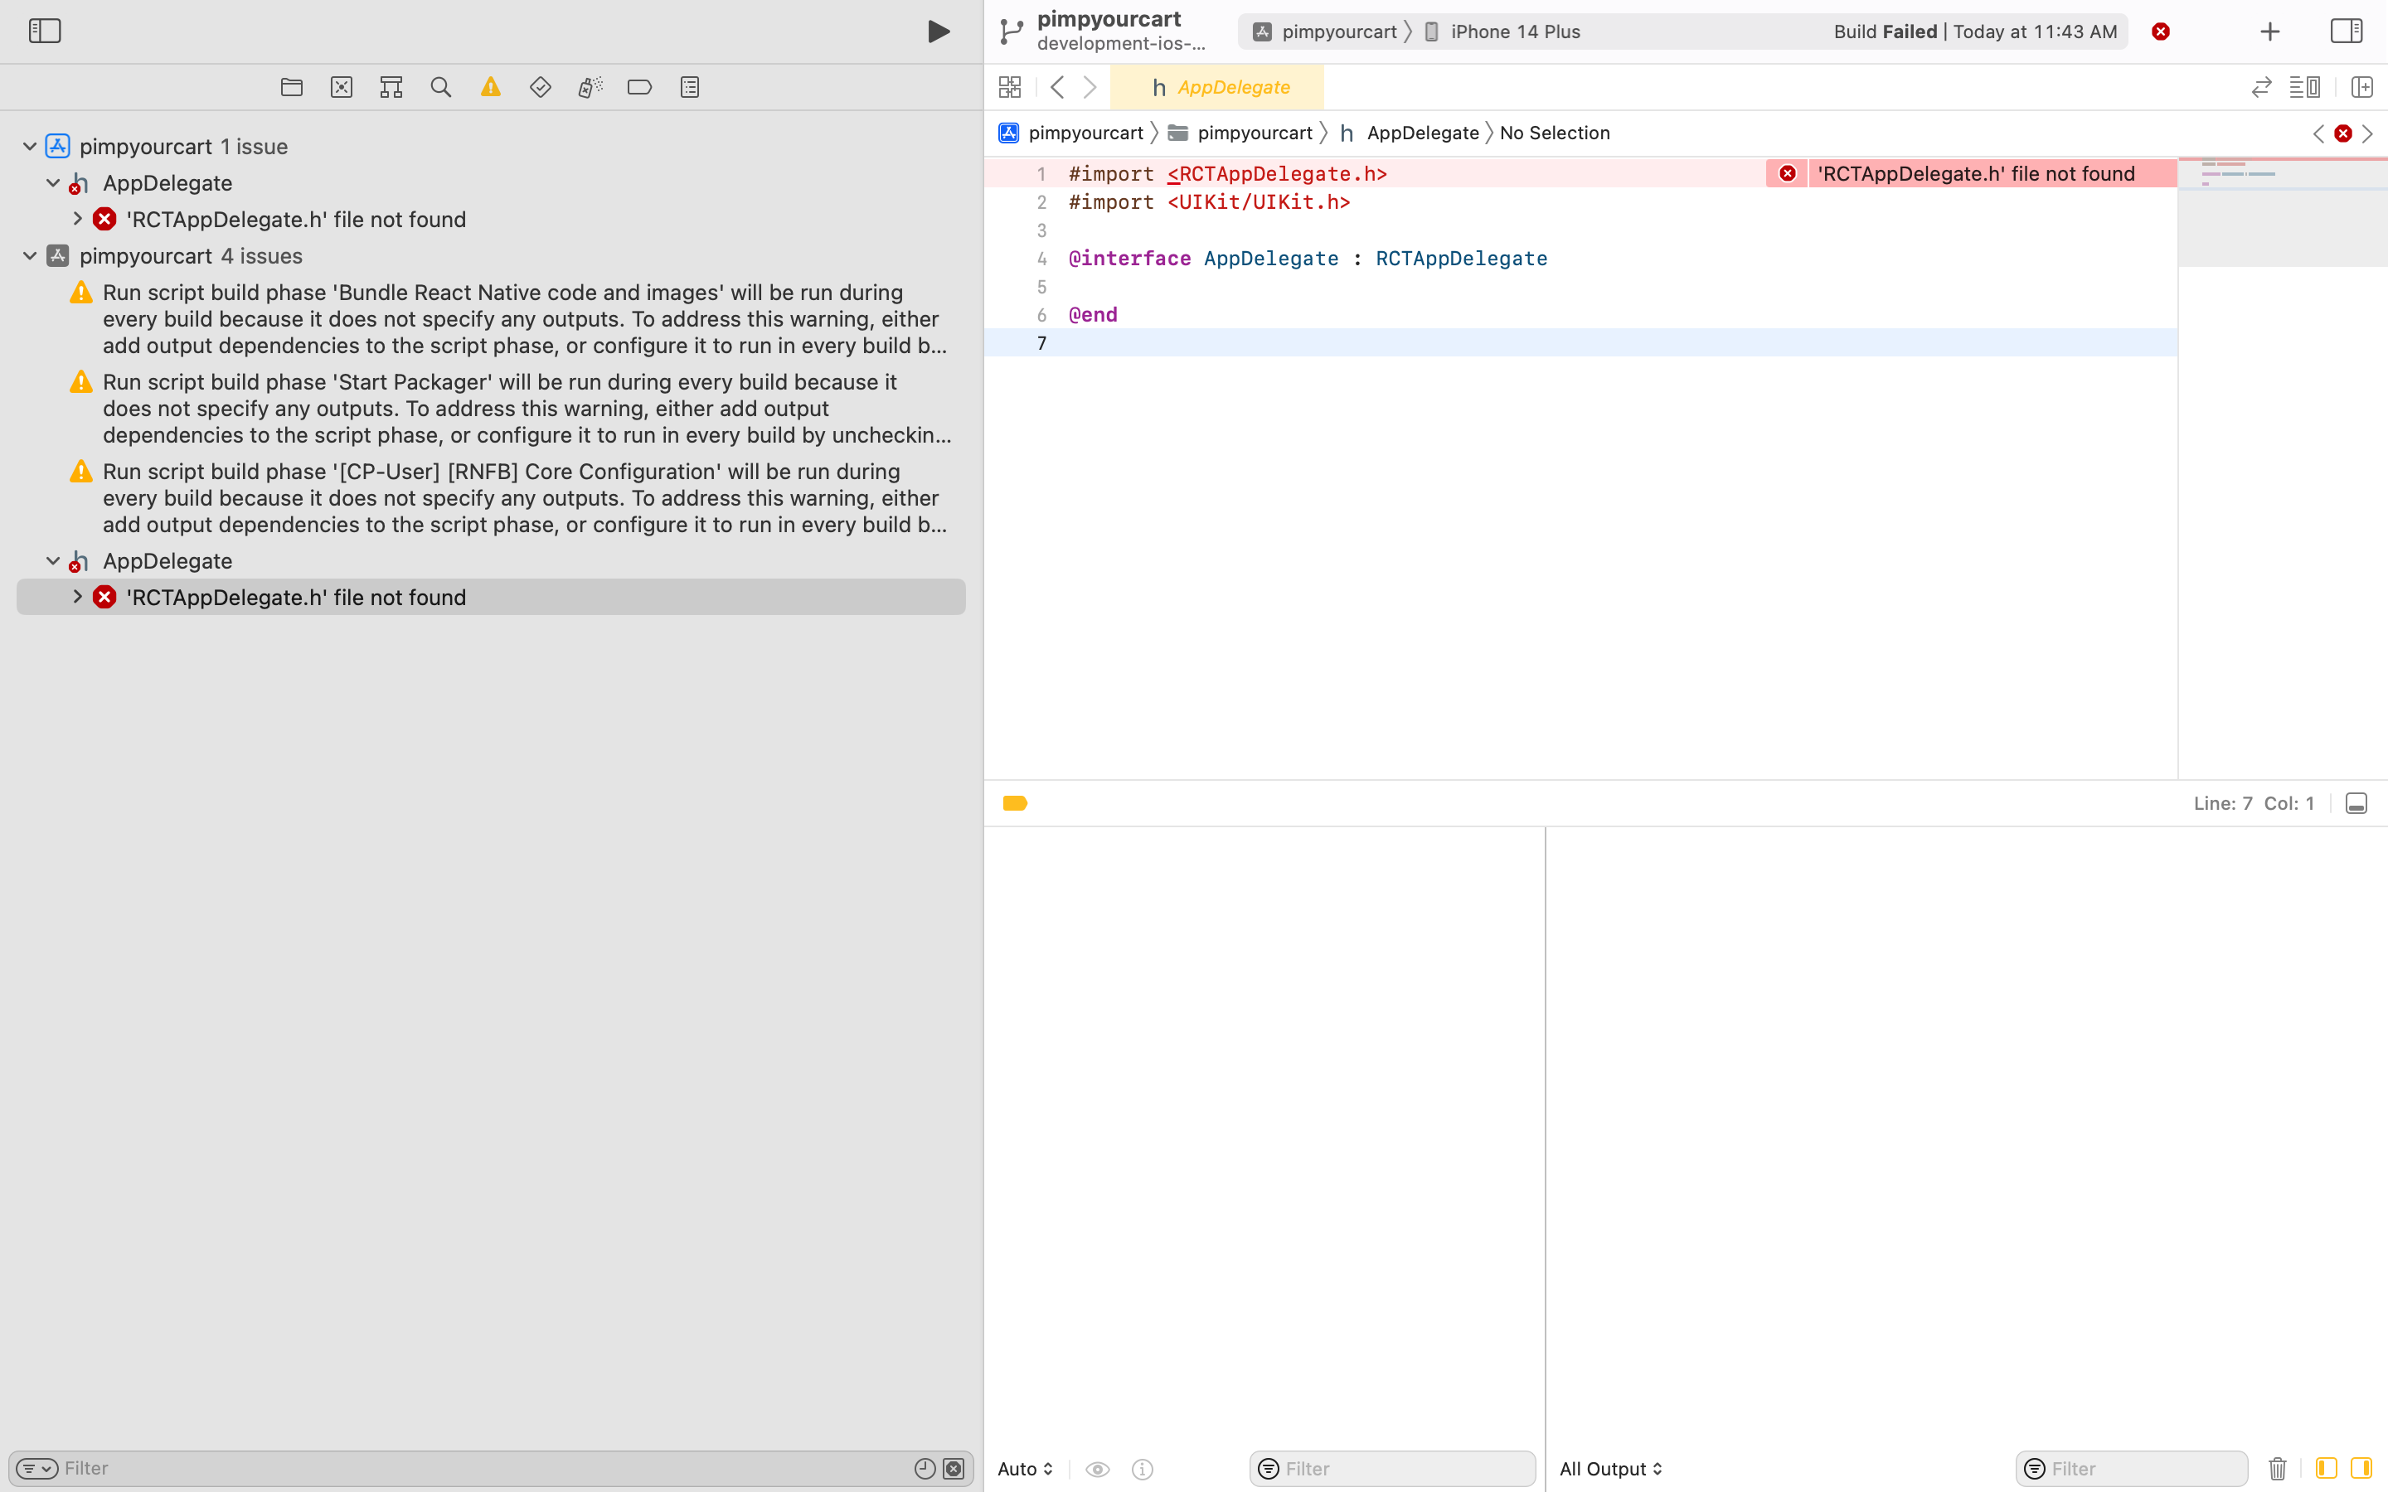The width and height of the screenshot is (2388, 1492).
Task: Open the Report navigator icon
Action: point(689,87)
